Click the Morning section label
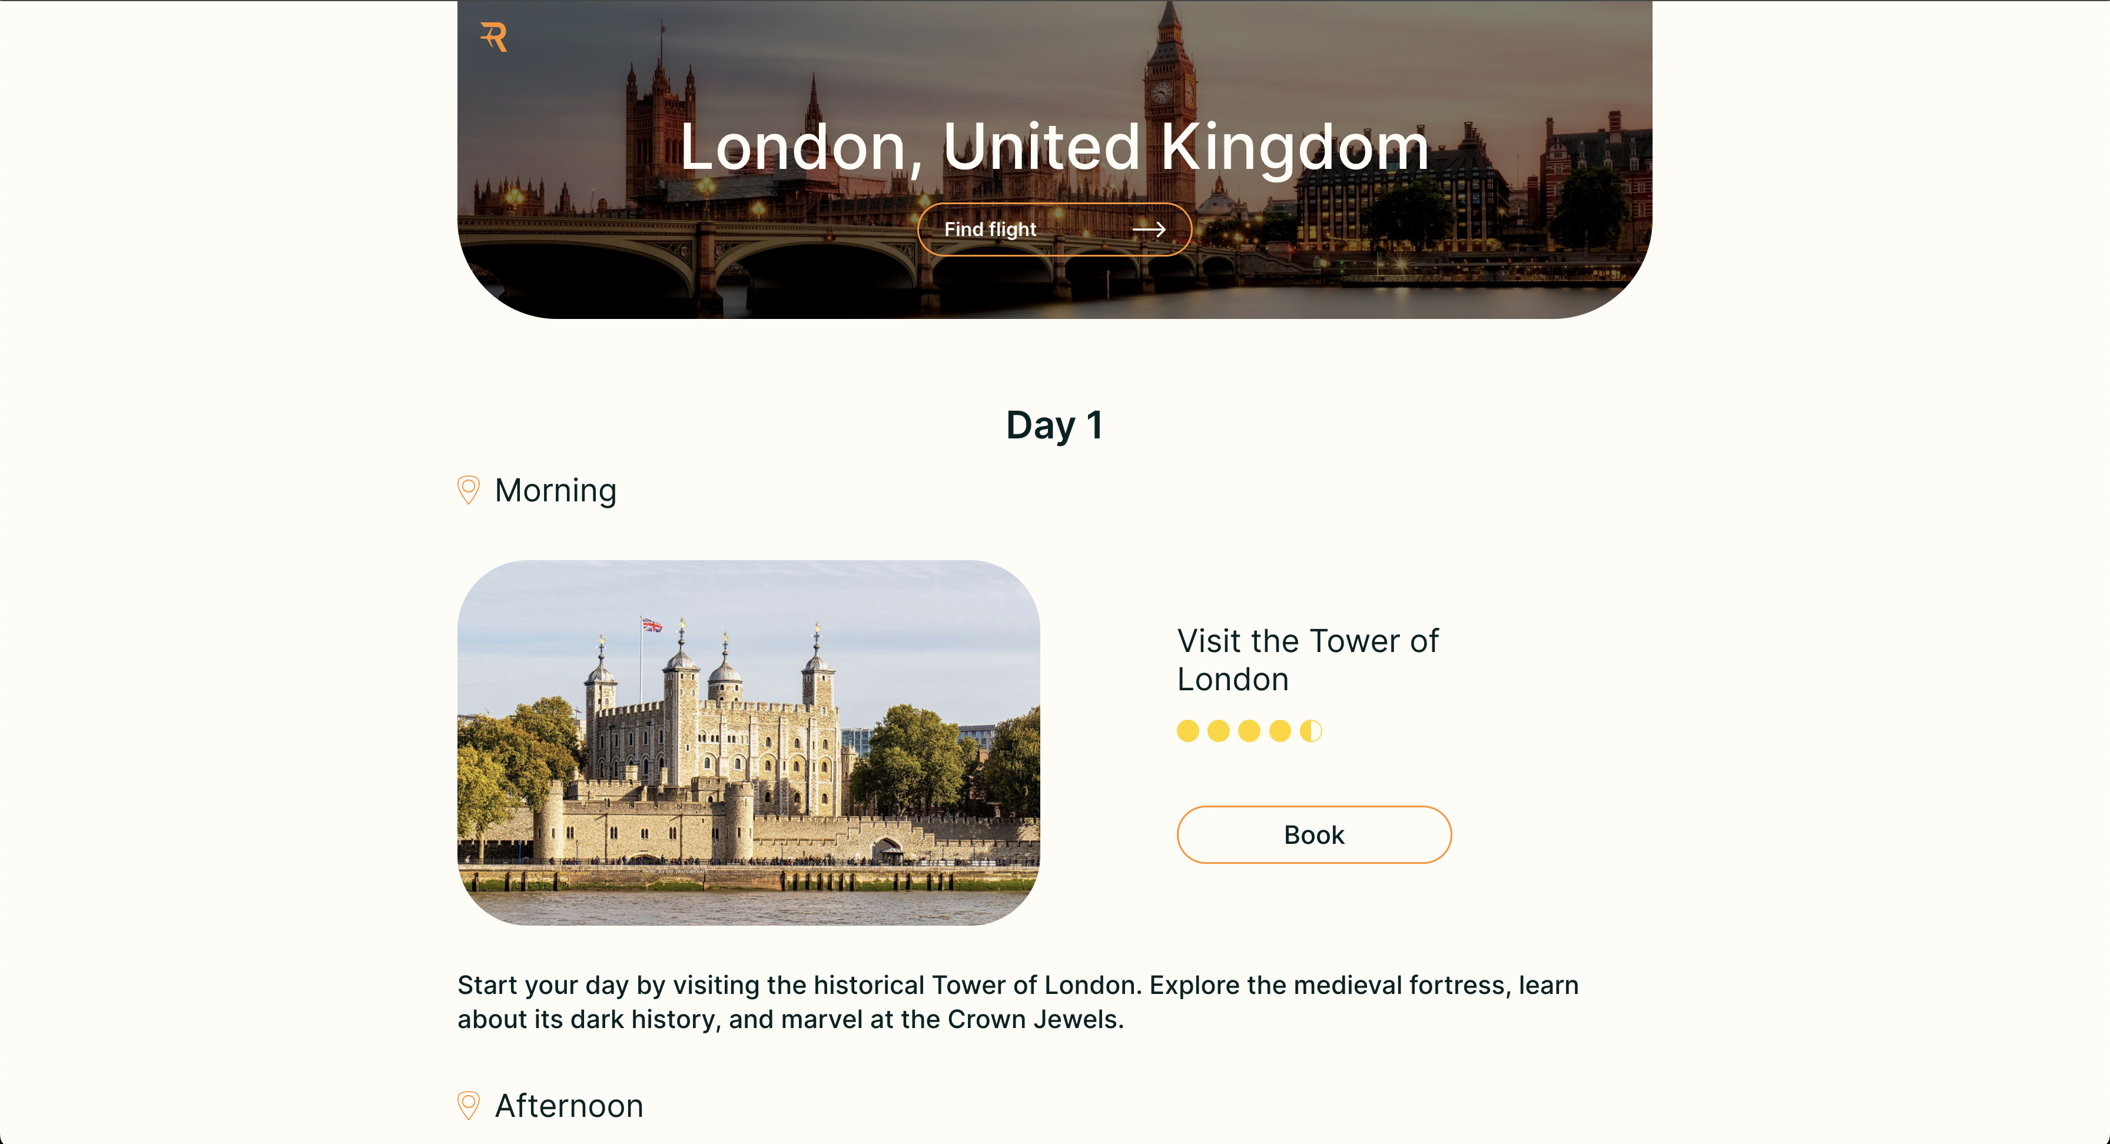 [555, 491]
